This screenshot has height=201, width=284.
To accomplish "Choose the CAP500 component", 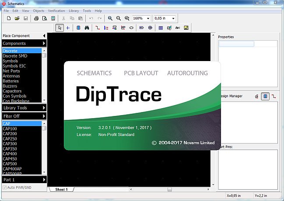I will coord(21,164).
